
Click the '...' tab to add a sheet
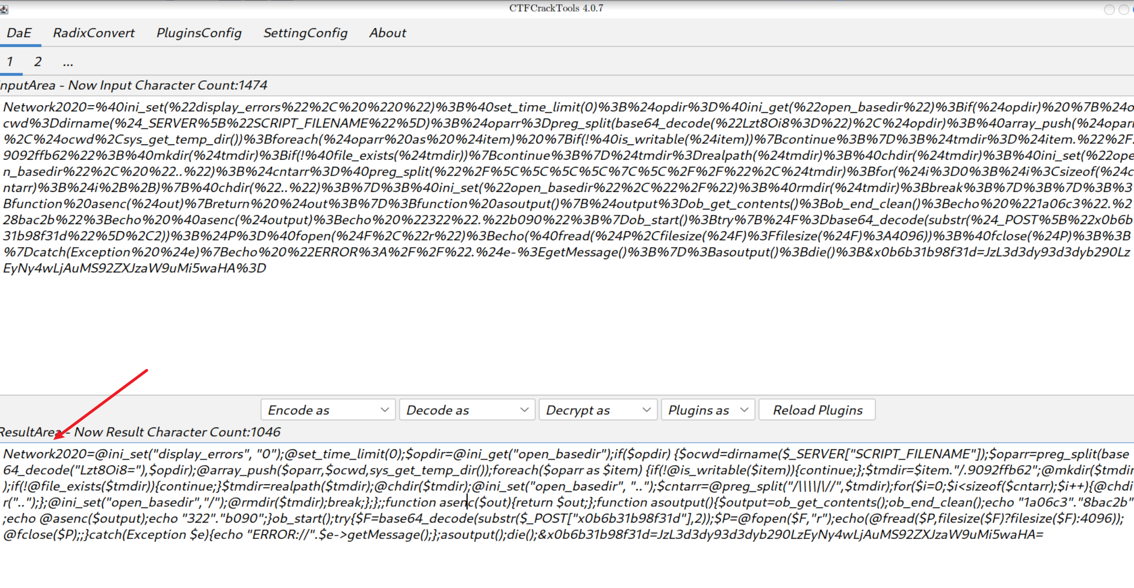(68, 62)
